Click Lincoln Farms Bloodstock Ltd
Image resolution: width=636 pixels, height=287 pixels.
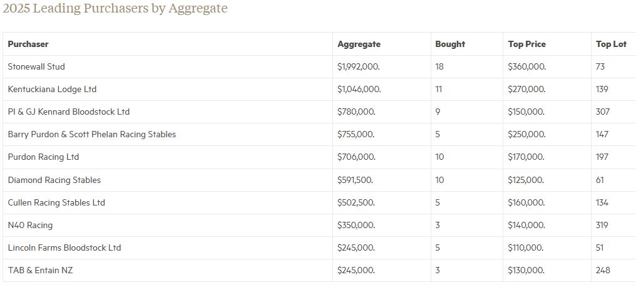[64, 248]
